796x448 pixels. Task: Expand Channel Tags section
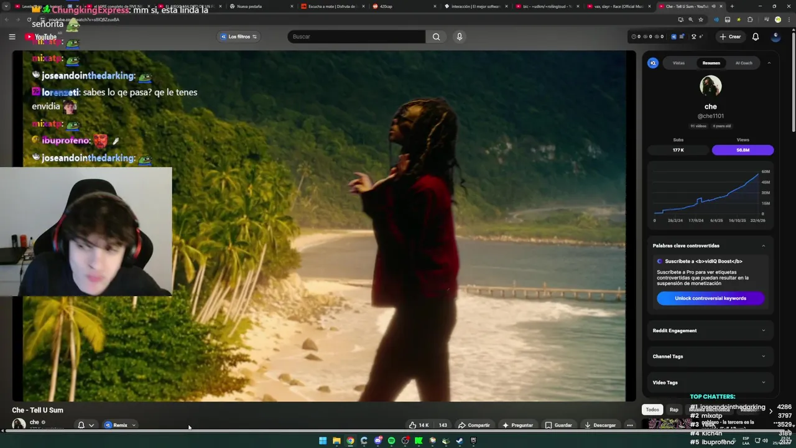(710, 357)
